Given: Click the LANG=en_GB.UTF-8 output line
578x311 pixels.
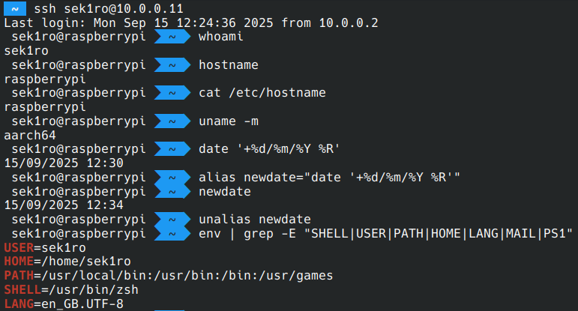Looking at the screenshot, I should coord(64,304).
